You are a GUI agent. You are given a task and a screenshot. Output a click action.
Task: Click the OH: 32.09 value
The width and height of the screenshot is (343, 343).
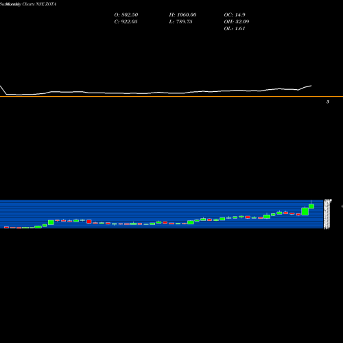coord(237,22)
